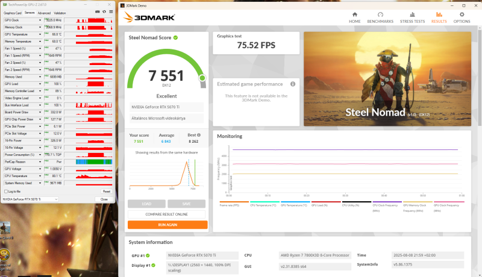The width and height of the screenshot is (482, 277).
Task: Click the SystemInfo version v5.86.1375
Action: tap(428, 265)
